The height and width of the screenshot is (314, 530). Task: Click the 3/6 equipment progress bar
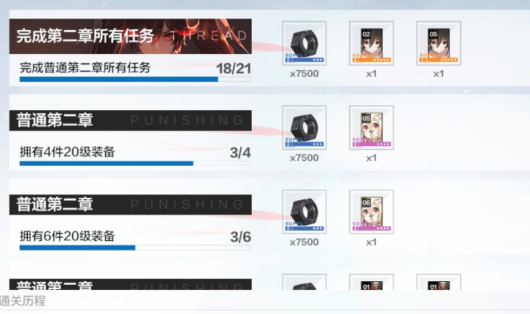coord(135,248)
